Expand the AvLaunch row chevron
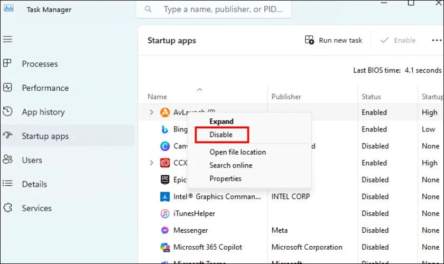Image resolution: width=444 pixels, height=264 pixels. point(152,112)
